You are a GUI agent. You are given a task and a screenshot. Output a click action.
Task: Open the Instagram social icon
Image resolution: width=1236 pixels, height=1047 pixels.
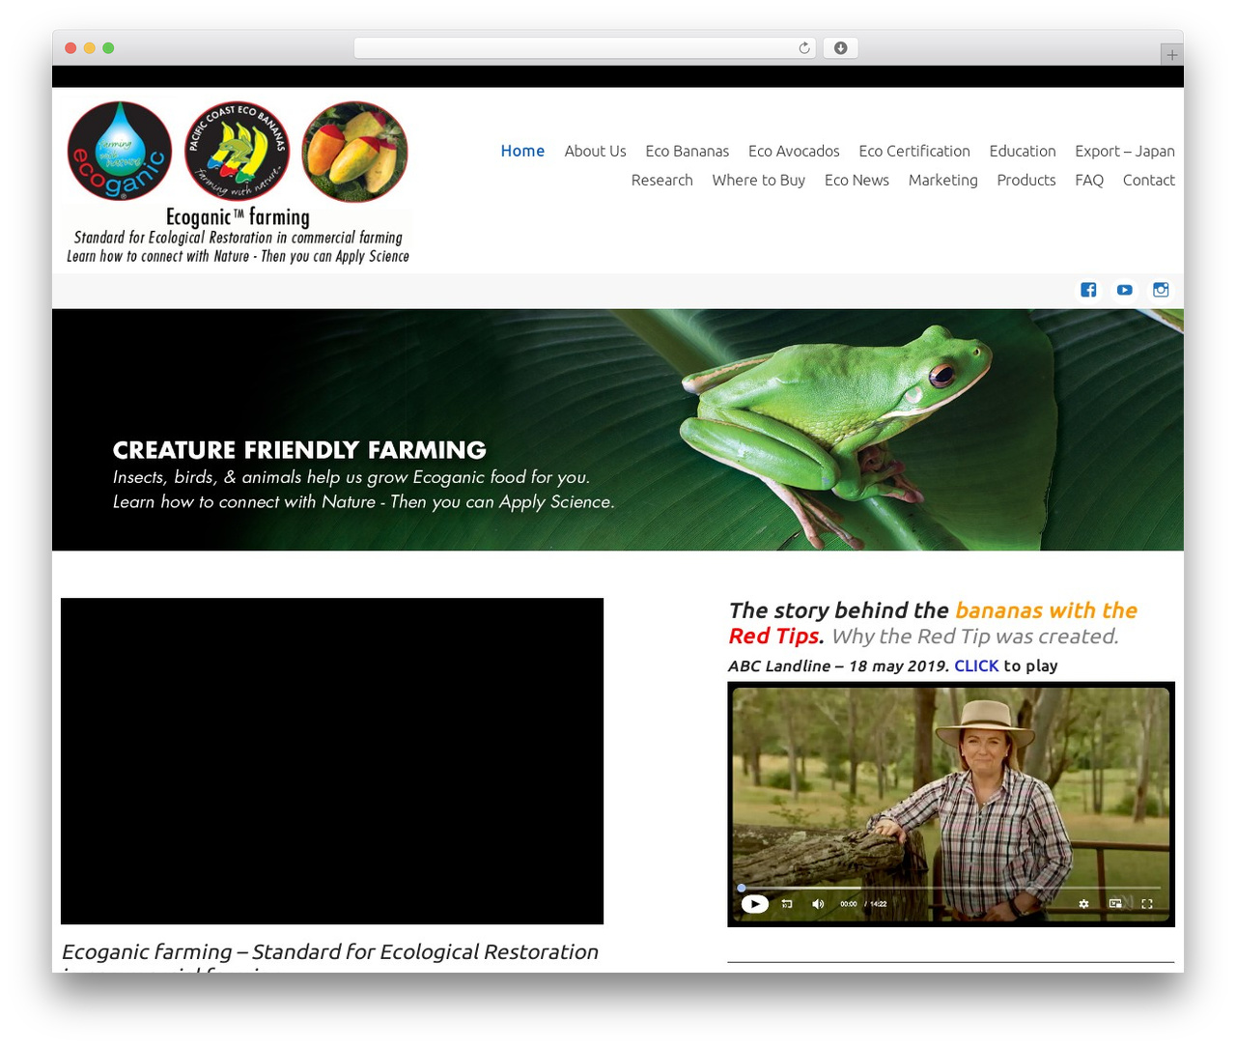1161,290
